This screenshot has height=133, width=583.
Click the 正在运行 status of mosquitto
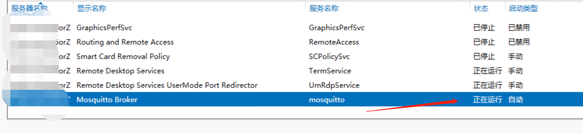[x=487, y=100]
